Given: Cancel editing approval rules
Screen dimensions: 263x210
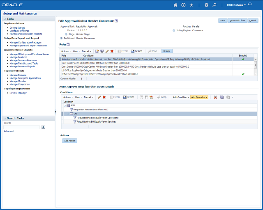Looking at the screenshot, I should pos(253,21).
